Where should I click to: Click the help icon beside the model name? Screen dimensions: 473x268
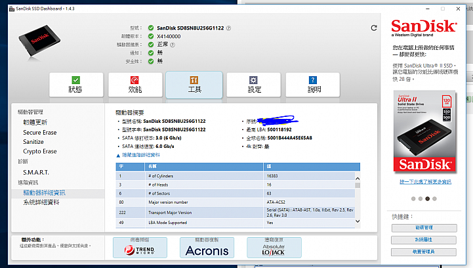click(229, 28)
